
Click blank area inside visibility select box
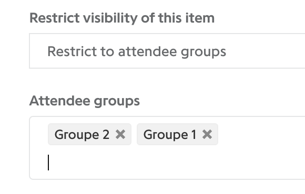pyautogui.click(x=266, y=51)
